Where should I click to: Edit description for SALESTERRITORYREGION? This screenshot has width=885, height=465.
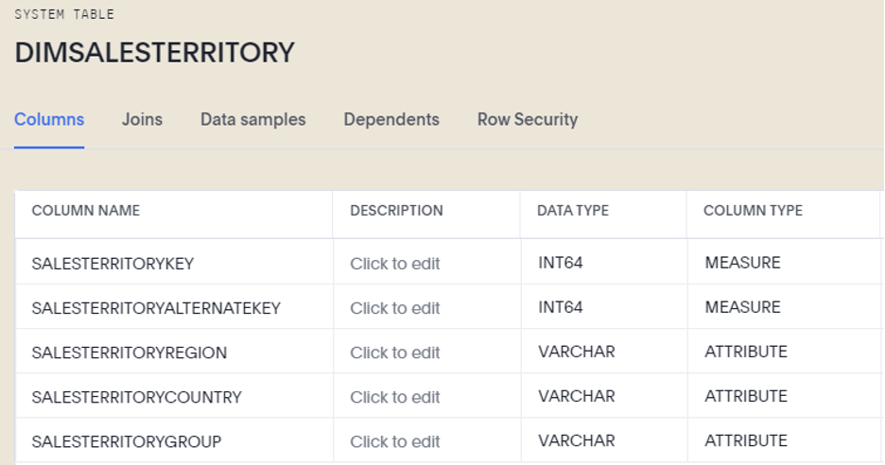[394, 353]
